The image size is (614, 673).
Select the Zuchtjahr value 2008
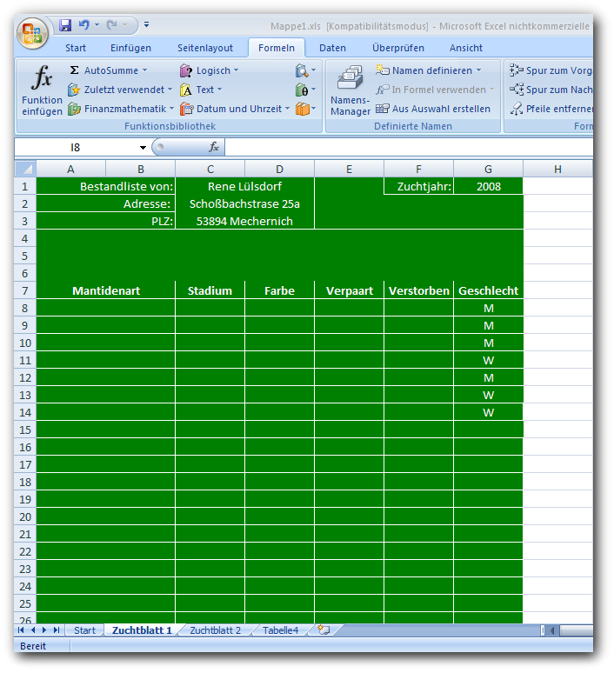coord(488,186)
